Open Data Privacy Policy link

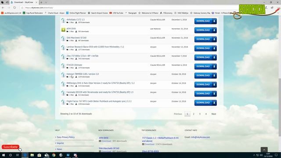tap(65, 137)
